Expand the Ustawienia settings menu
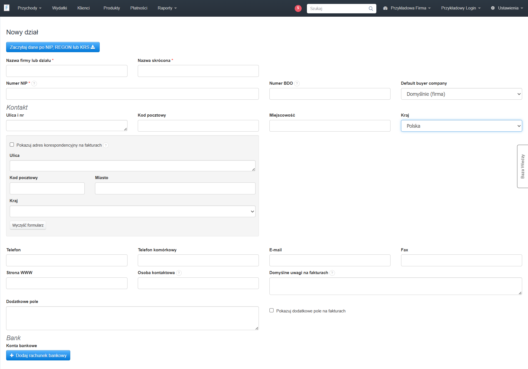 click(x=507, y=8)
